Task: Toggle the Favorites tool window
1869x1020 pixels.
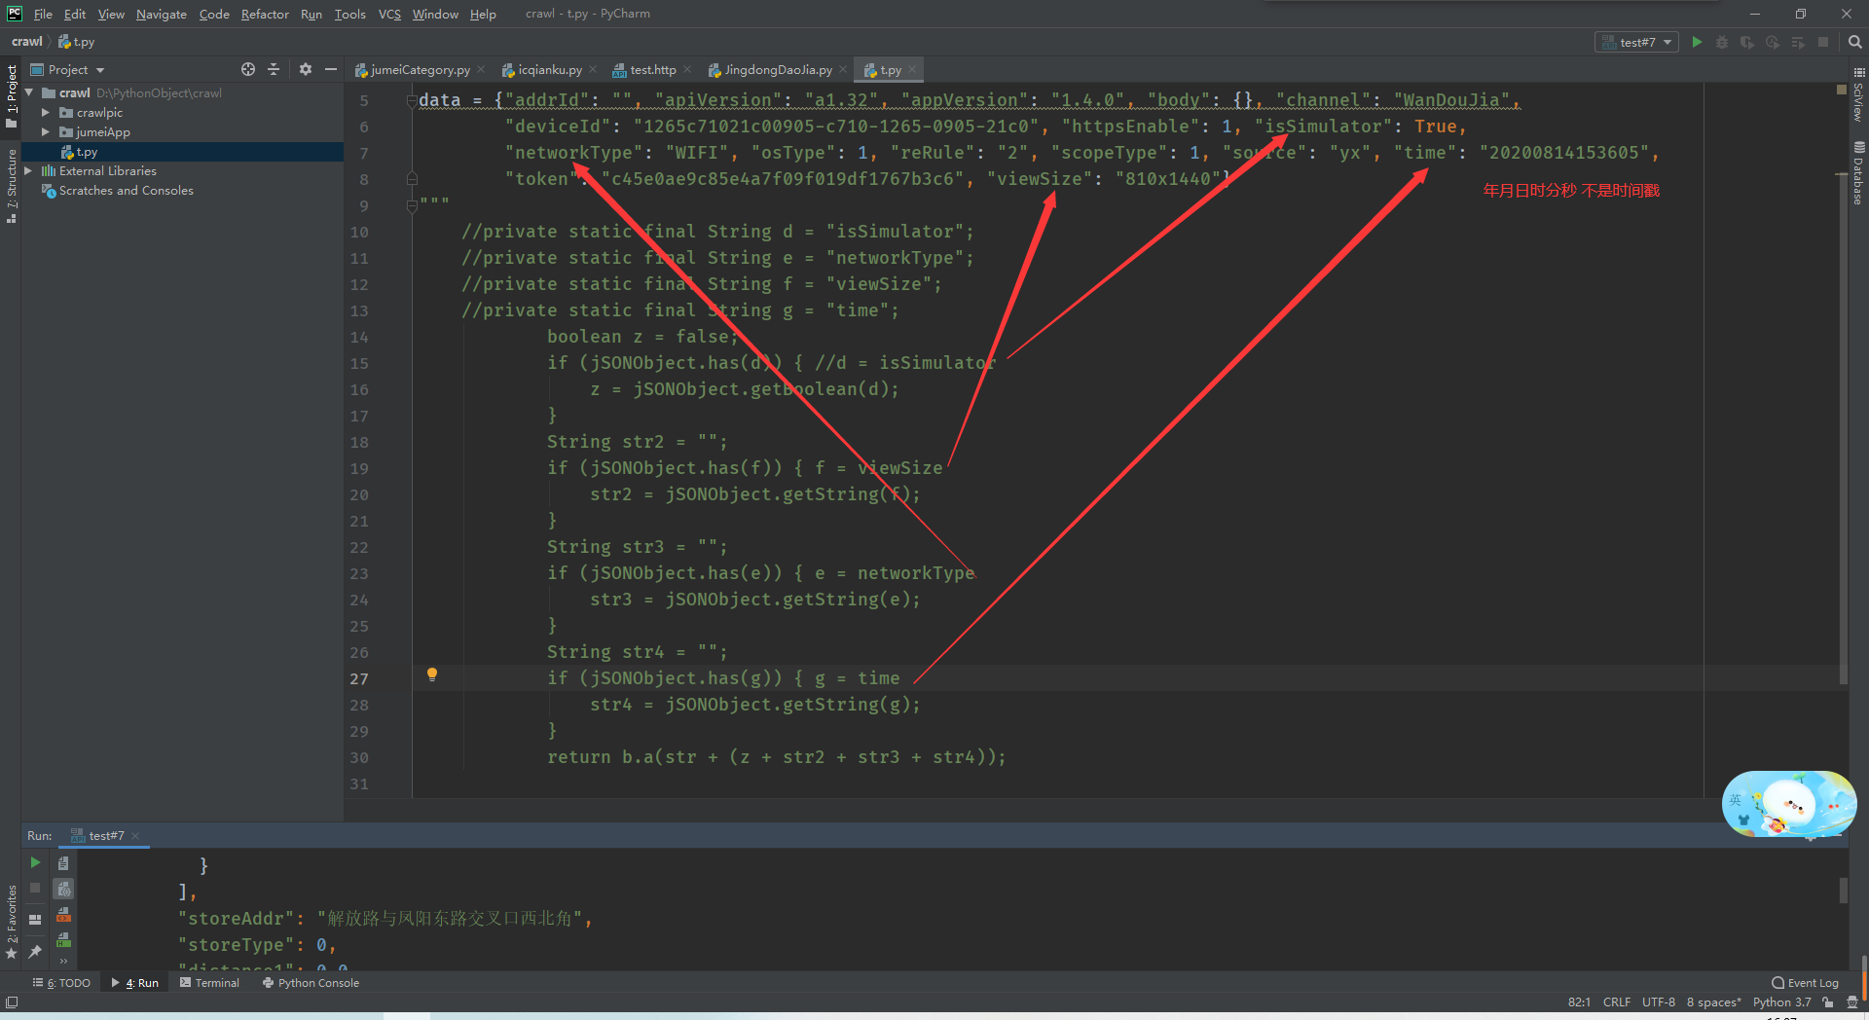Action: pyautogui.click(x=12, y=922)
